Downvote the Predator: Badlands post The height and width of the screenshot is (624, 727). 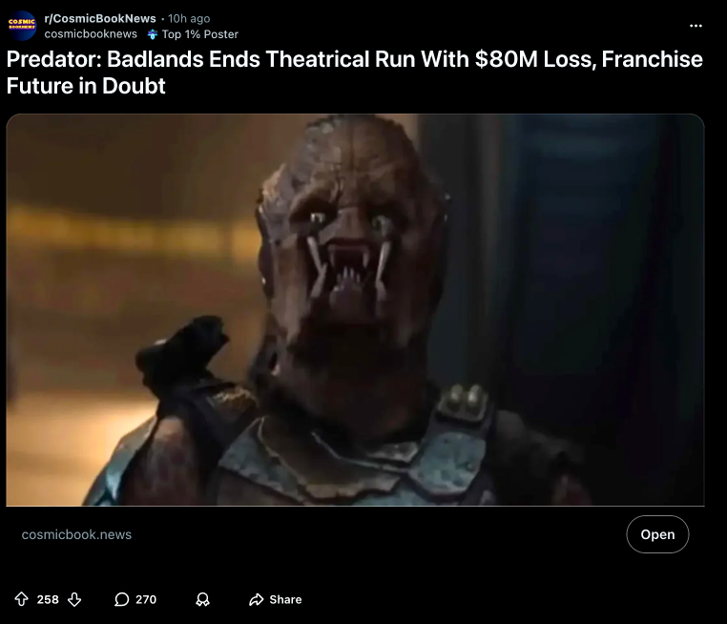point(74,599)
